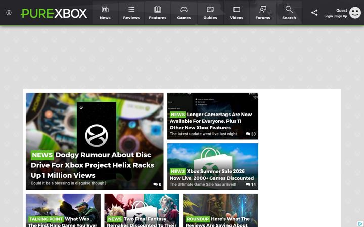The width and height of the screenshot is (364, 227).
Task: Click the Guest username text
Action: pyautogui.click(x=341, y=11)
